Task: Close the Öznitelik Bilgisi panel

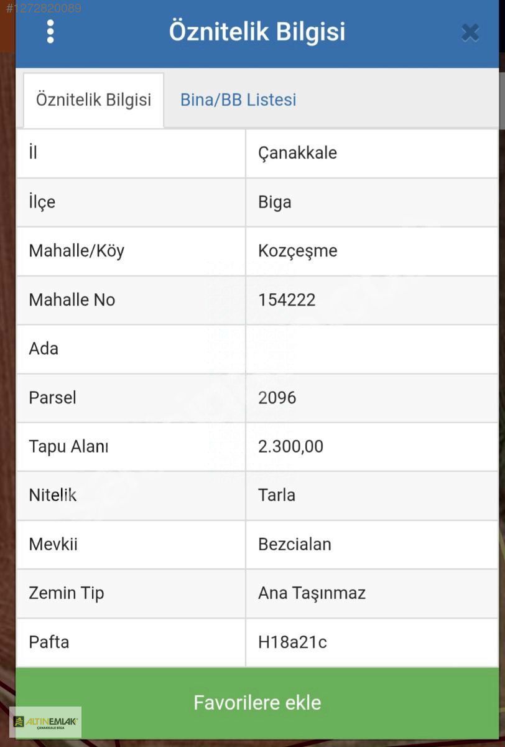Action: [x=470, y=32]
